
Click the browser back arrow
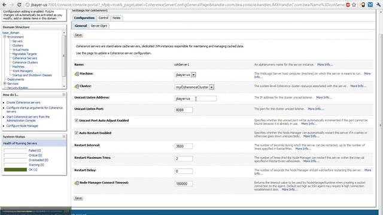pyautogui.click(x=4, y=5)
